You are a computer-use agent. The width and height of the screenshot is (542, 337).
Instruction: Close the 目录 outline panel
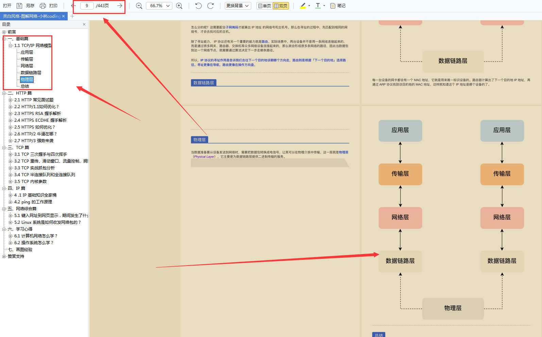[84, 24]
